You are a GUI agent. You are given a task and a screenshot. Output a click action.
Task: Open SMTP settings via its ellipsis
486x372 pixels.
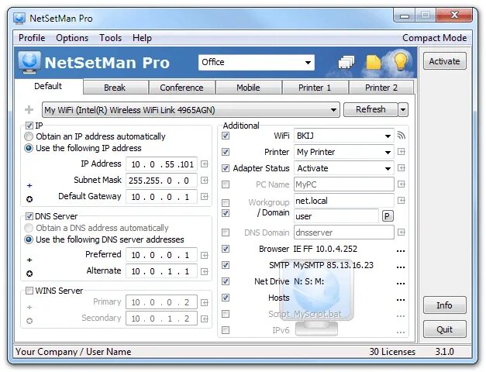pos(401,267)
